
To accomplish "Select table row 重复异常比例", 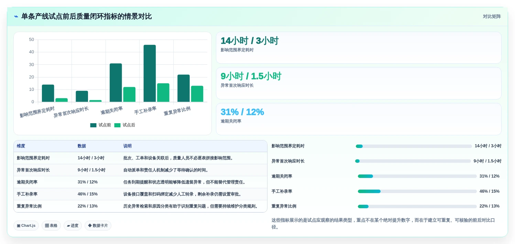I will pos(140,206).
